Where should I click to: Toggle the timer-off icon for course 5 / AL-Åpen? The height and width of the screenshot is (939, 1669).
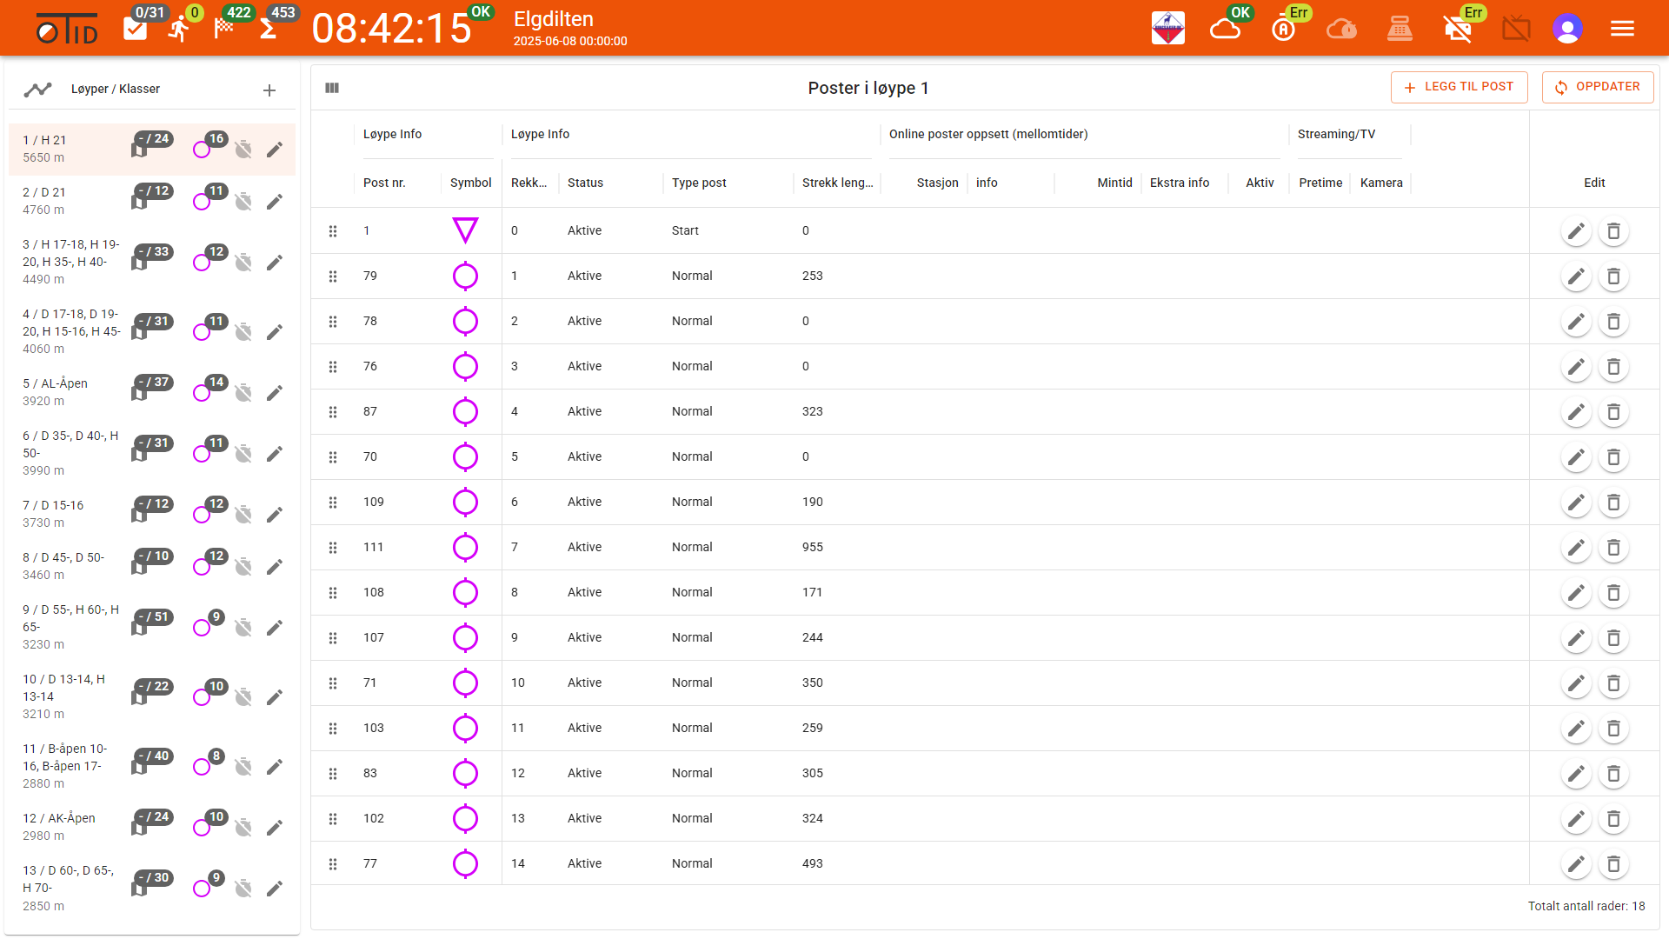point(243,393)
